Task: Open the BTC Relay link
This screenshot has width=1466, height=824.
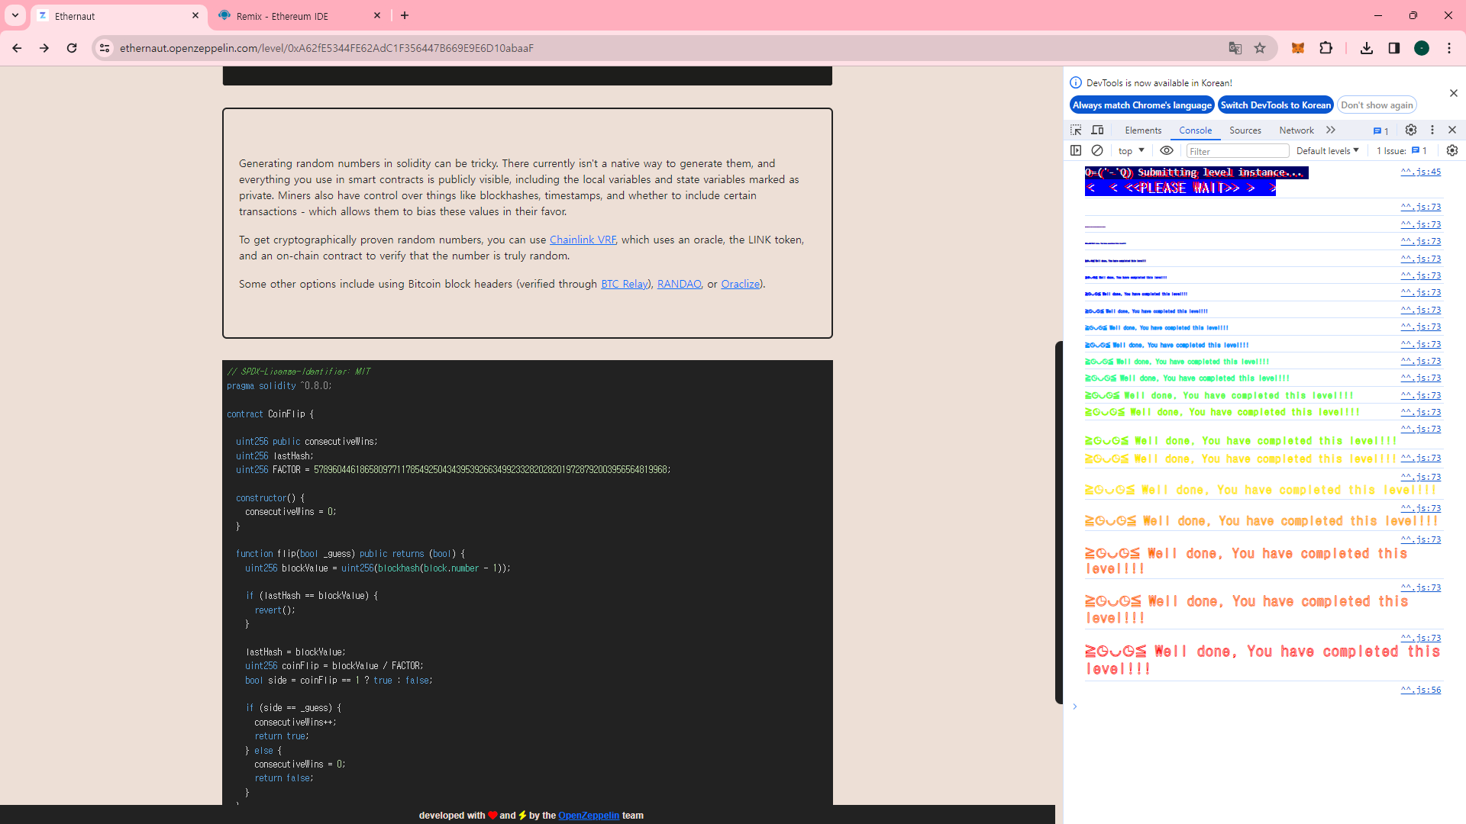Action: (x=625, y=284)
